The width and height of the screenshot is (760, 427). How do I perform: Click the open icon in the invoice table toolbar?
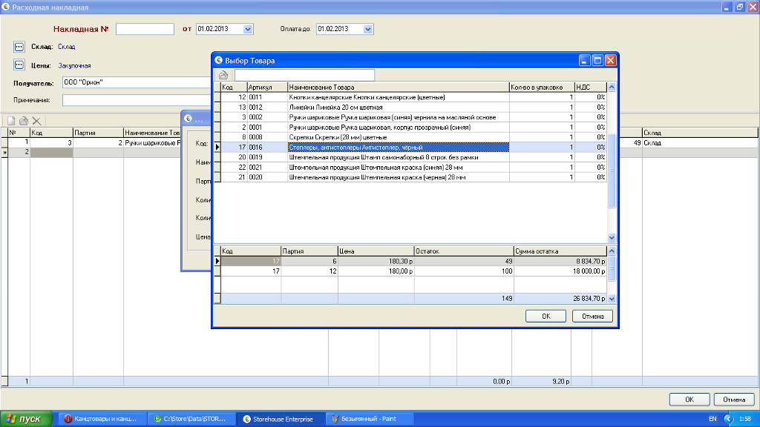tap(24, 121)
